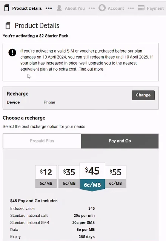Go to the About You step label
166x241 pixels.
75,8
